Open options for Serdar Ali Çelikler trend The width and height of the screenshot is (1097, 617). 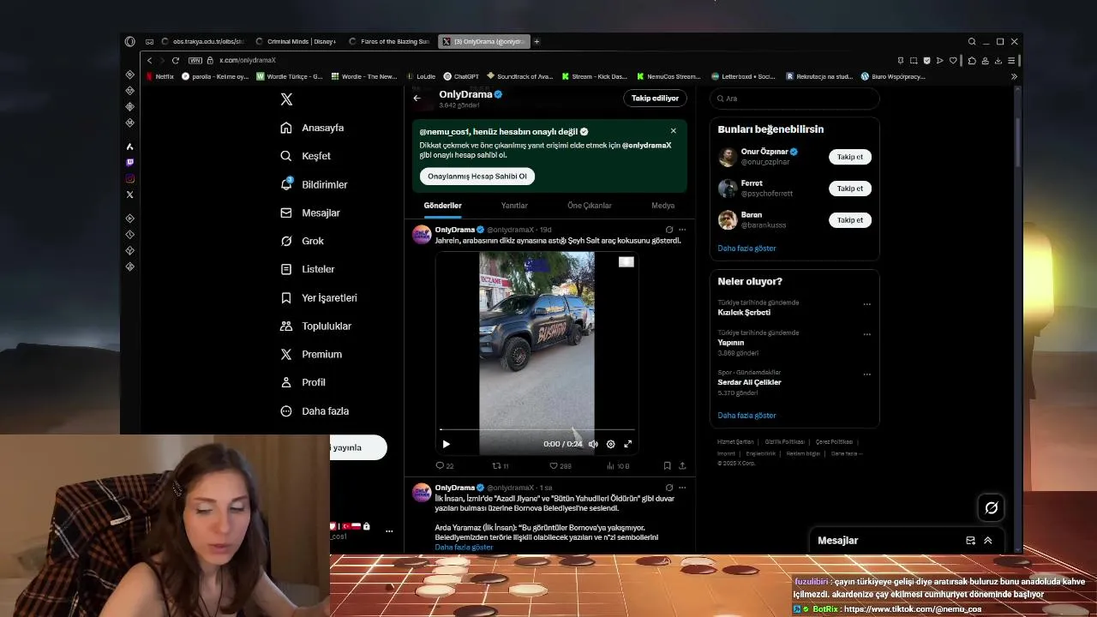pyautogui.click(x=866, y=374)
